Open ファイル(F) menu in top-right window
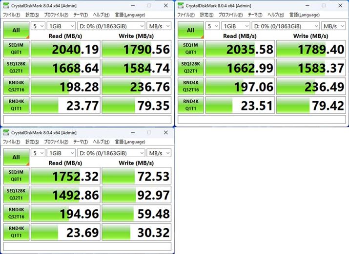This screenshot has height=254, width=349. click(x=186, y=15)
